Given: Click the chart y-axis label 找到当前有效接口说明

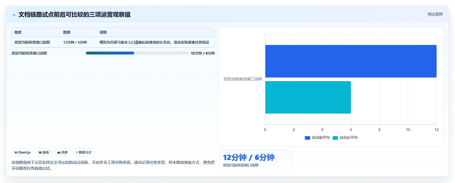Looking at the screenshot, I should 243,79.
